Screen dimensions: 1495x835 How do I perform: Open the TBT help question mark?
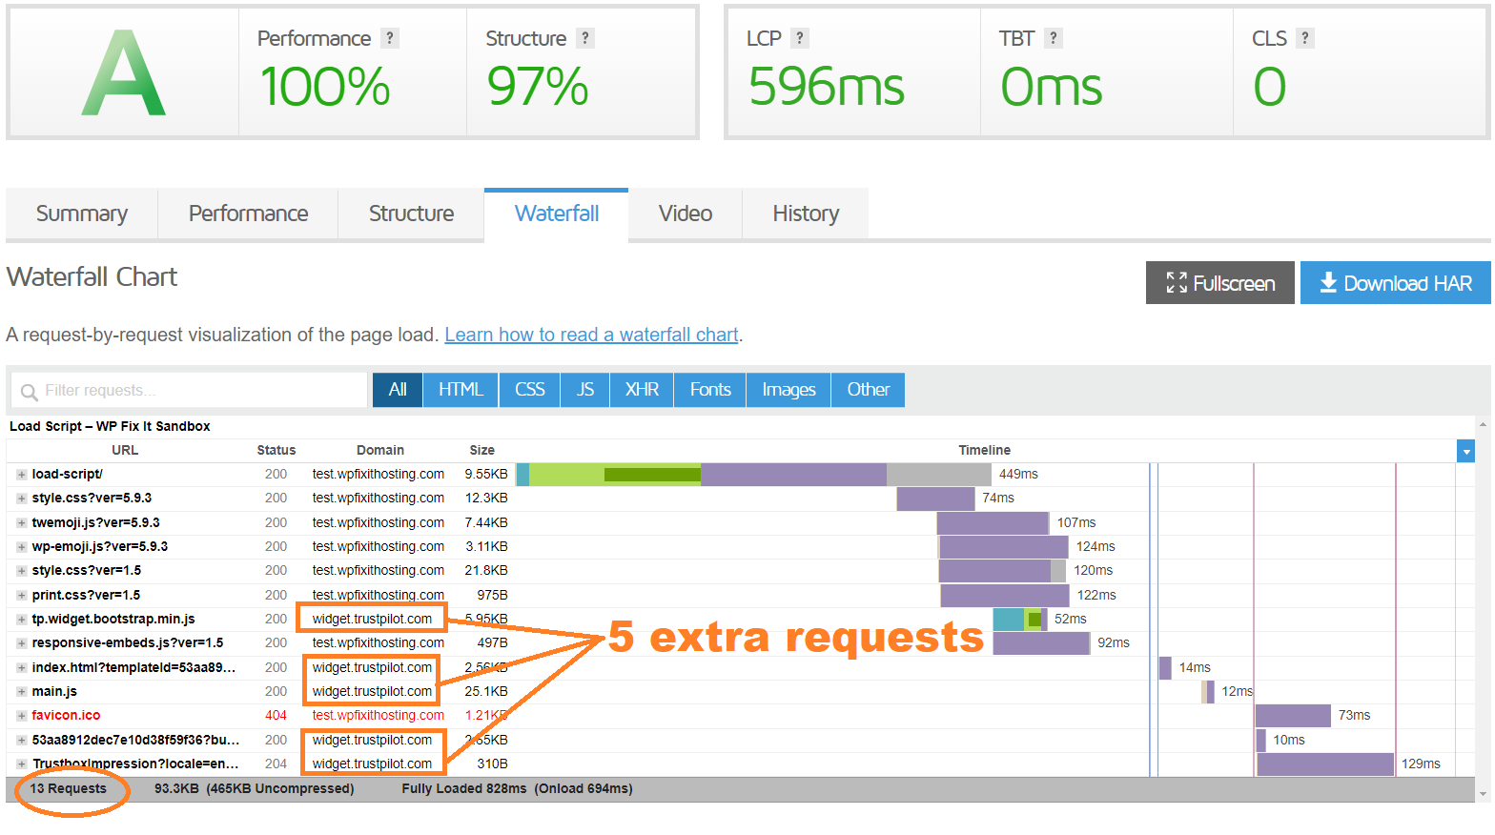pyautogui.click(x=1053, y=38)
